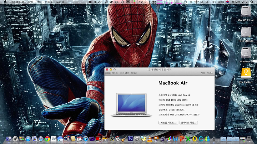Switch to the 메모리 tab
257x144 pixels.
[134, 73]
